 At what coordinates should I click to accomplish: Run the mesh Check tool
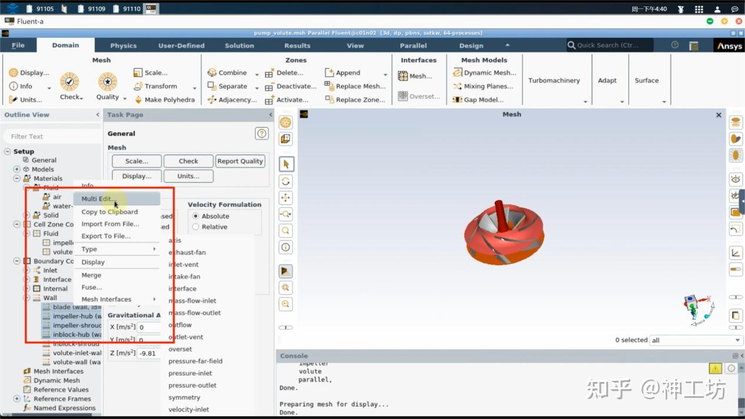point(69,86)
